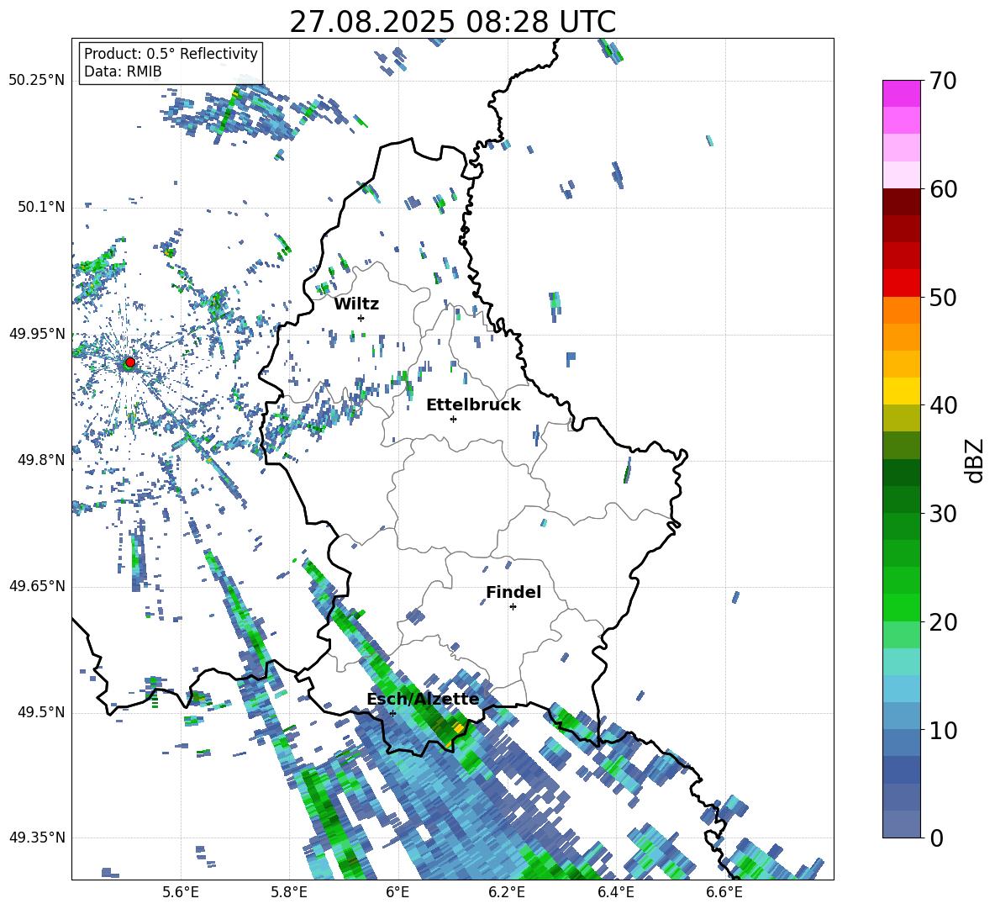The width and height of the screenshot is (995, 909).
Task: Click the 5.8°E longitude label
Action: pos(289,893)
